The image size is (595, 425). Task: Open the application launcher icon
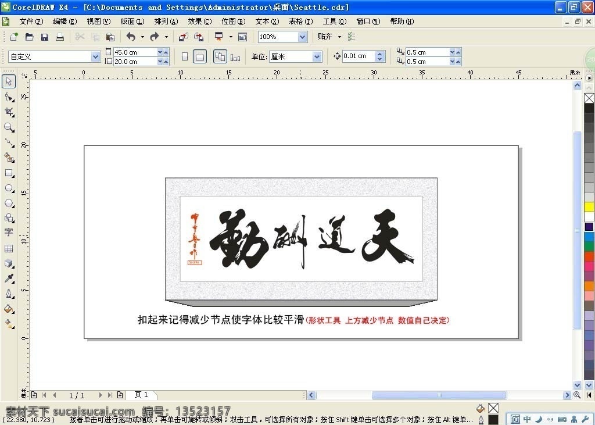pos(219,37)
